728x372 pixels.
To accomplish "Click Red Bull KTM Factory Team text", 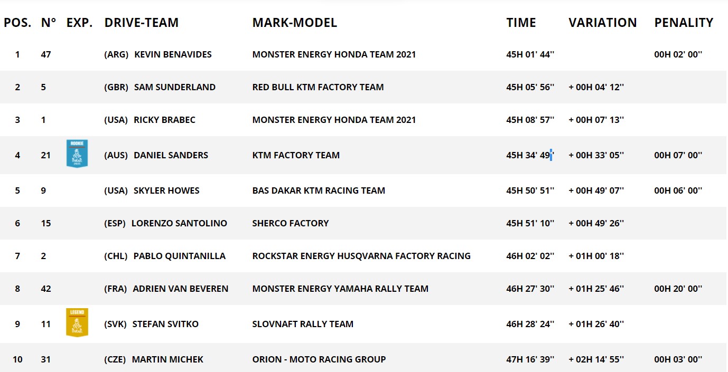I will click(318, 87).
